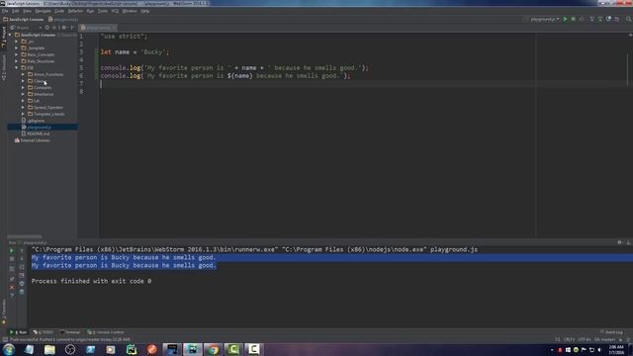Open the Project view type dropdown
633x356 pixels.
27,28
